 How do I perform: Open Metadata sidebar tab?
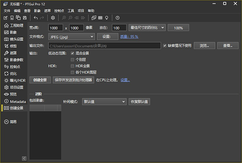point(15,102)
